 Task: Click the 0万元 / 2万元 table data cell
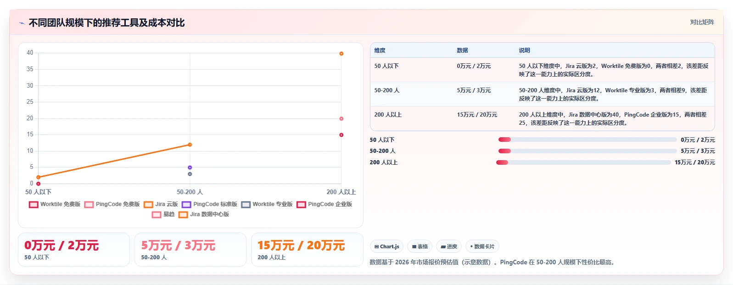[474, 66]
